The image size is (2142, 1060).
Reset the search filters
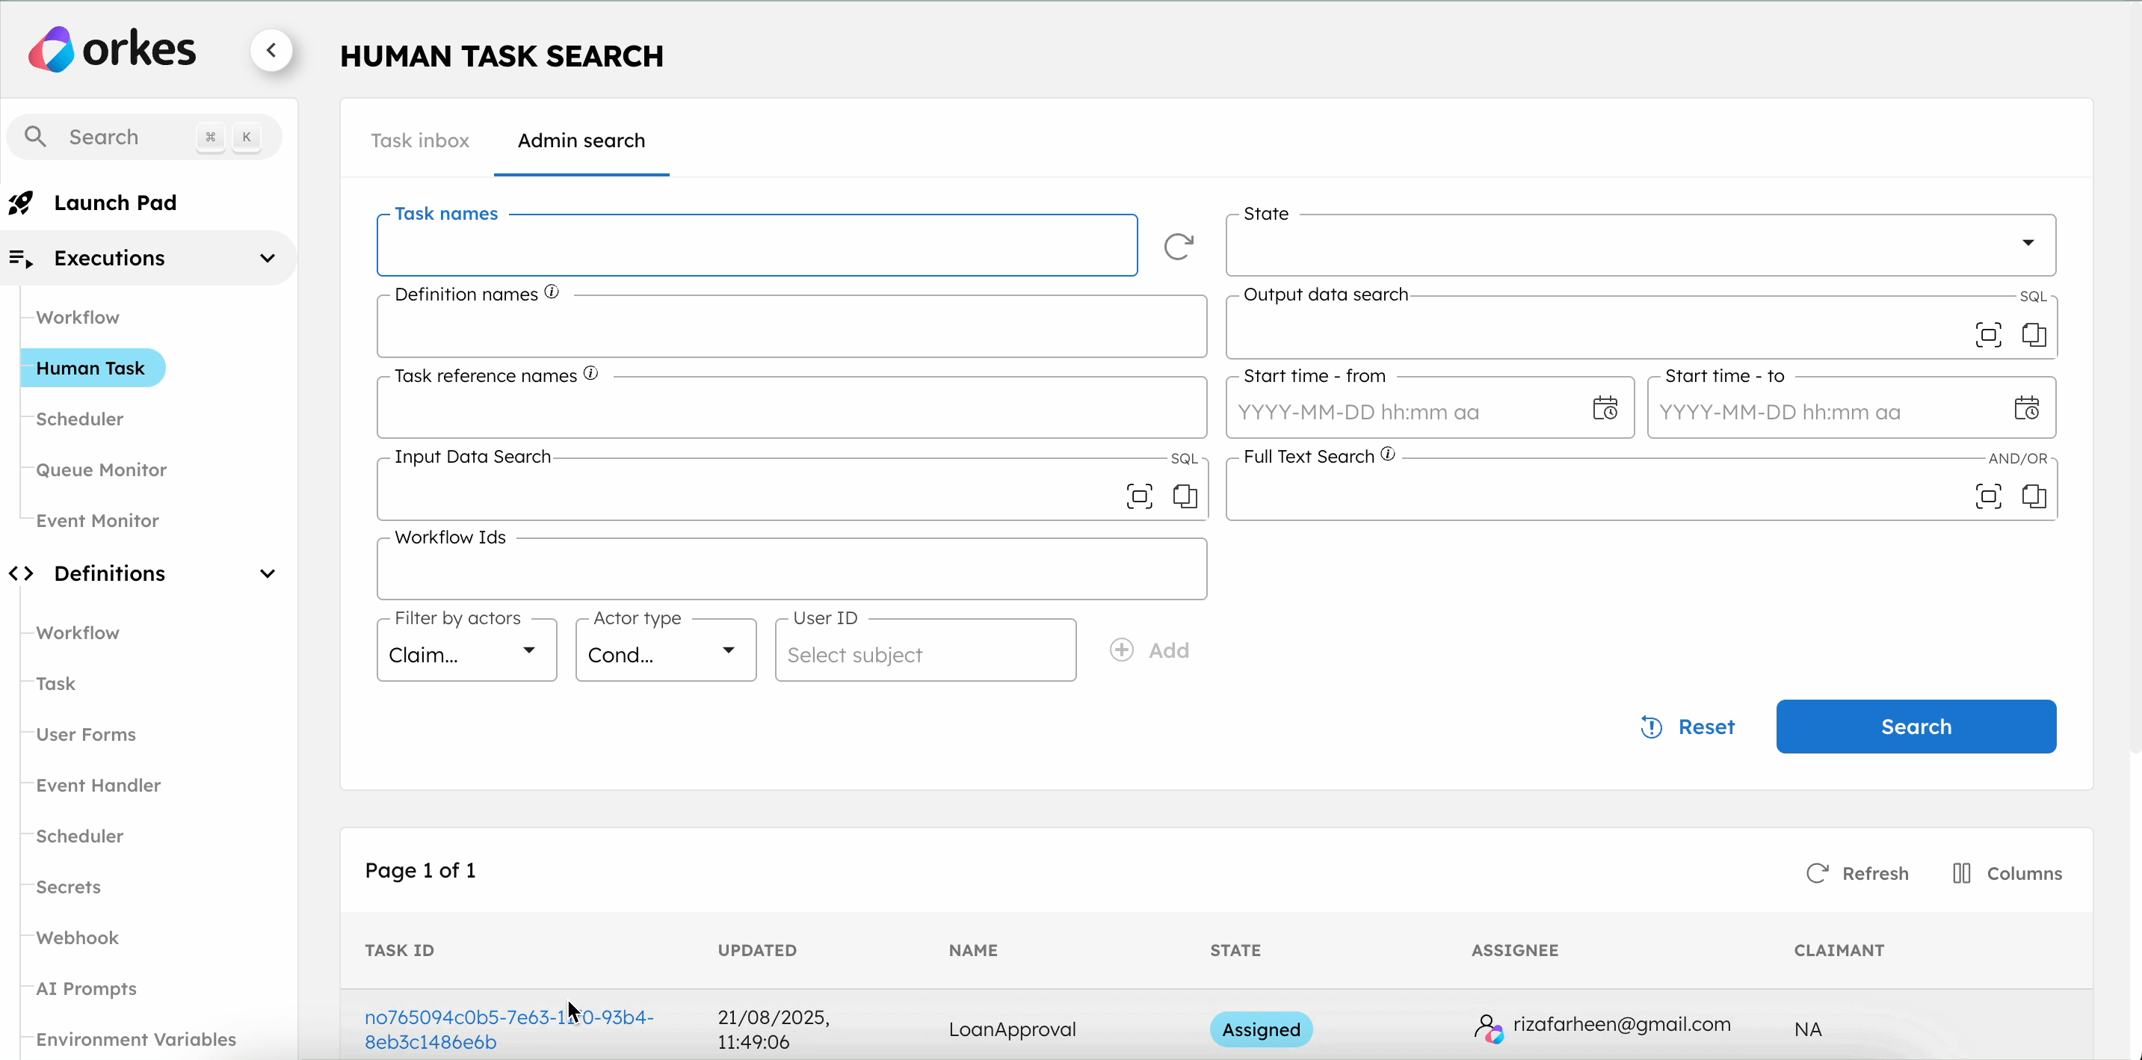[1687, 727]
